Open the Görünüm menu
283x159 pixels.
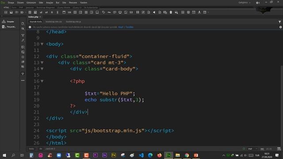pos(31,3)
